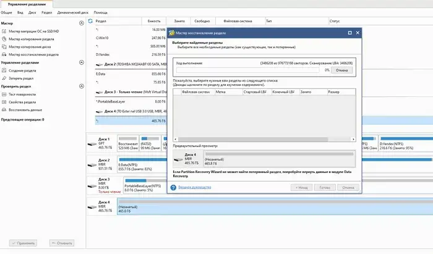
Task: Open the Динамический диск menu
Action: tap(72, 12)
